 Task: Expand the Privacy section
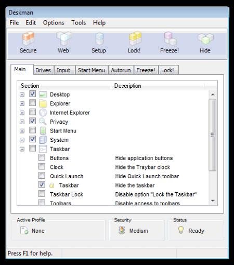pyautogui.click(x=22, y=122)
